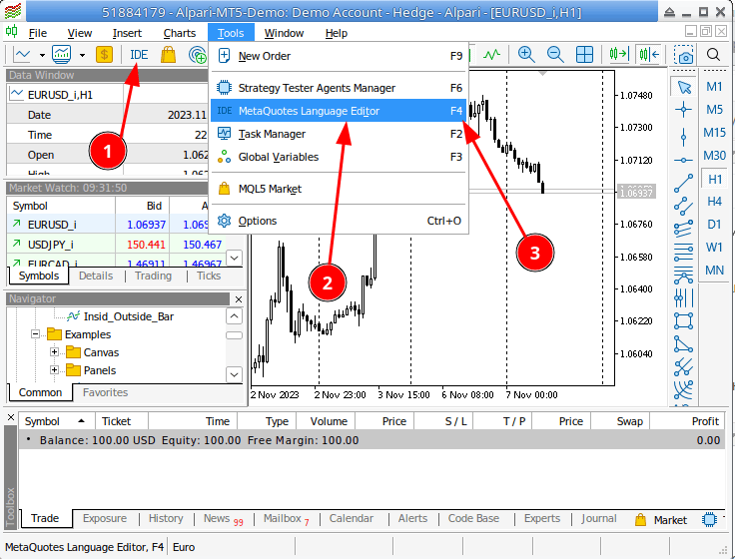This screenshot has height=559, width=735.
Task: Click Market Watch scroll down arrow
Action: (x=234, y=258)
